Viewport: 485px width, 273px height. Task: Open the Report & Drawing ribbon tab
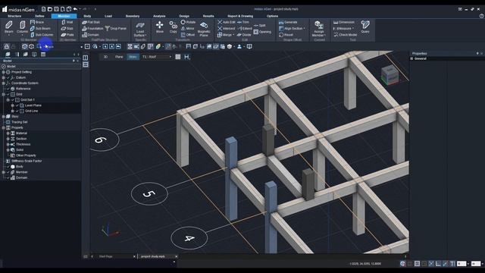tap(240, 16)
